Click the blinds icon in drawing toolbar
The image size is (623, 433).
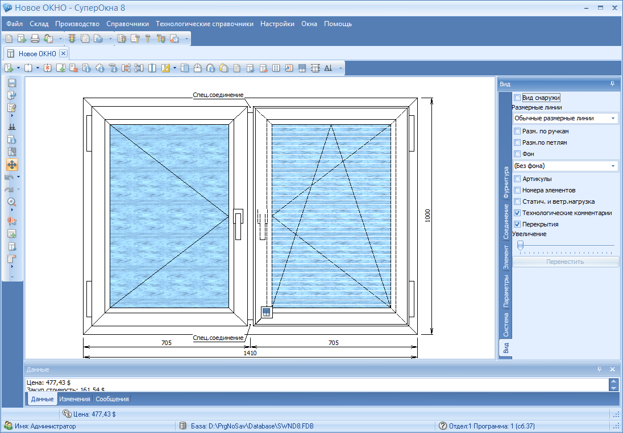click(302, 68)
